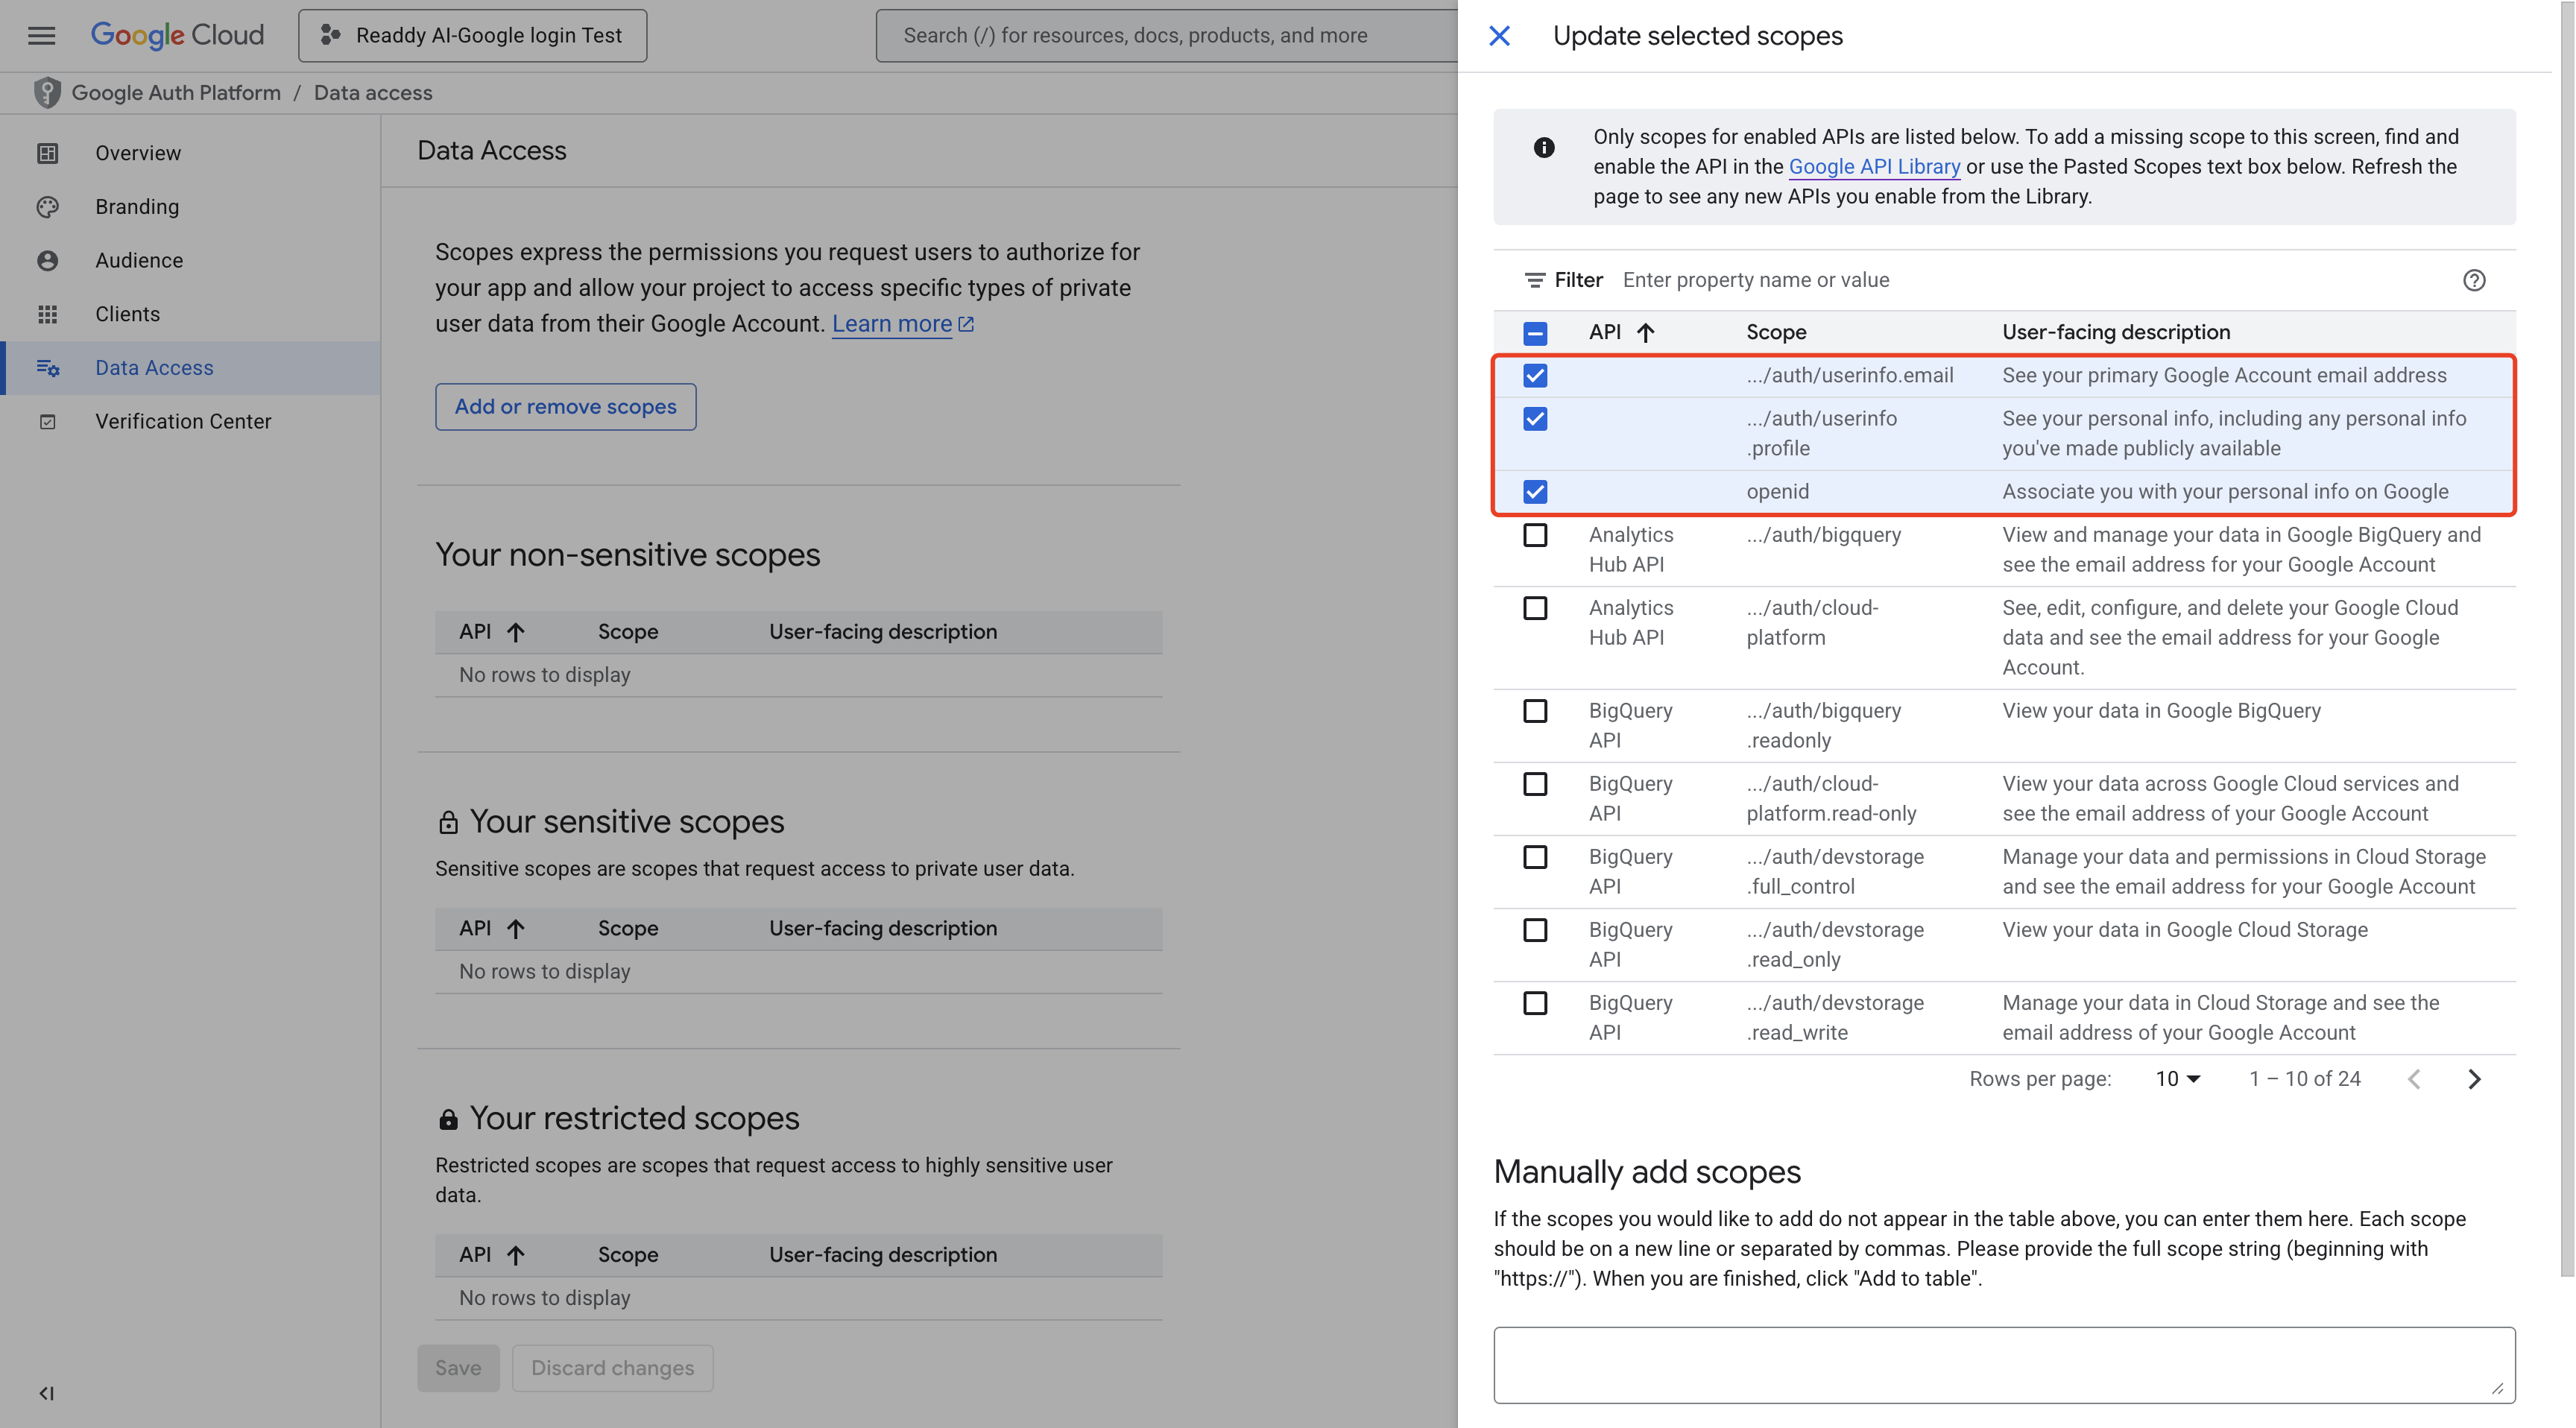The width and height of the screenshot is (2576, 1428).
Task: Uncheck the userinfo.email scope checkbox
Action: point(1535,376)
